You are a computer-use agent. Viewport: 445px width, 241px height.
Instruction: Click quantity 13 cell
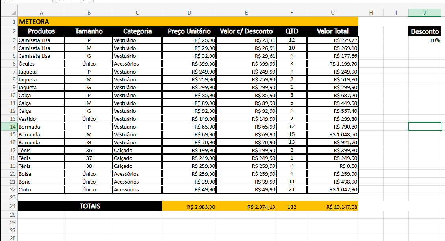[x=292, y=142]
